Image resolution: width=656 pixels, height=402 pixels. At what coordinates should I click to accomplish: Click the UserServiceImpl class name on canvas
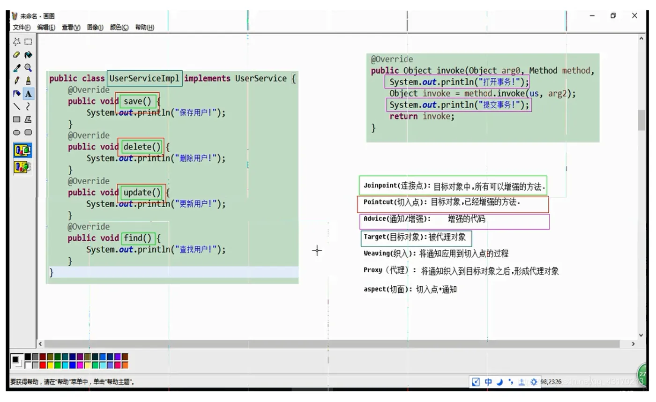click(x=144, y=78)
